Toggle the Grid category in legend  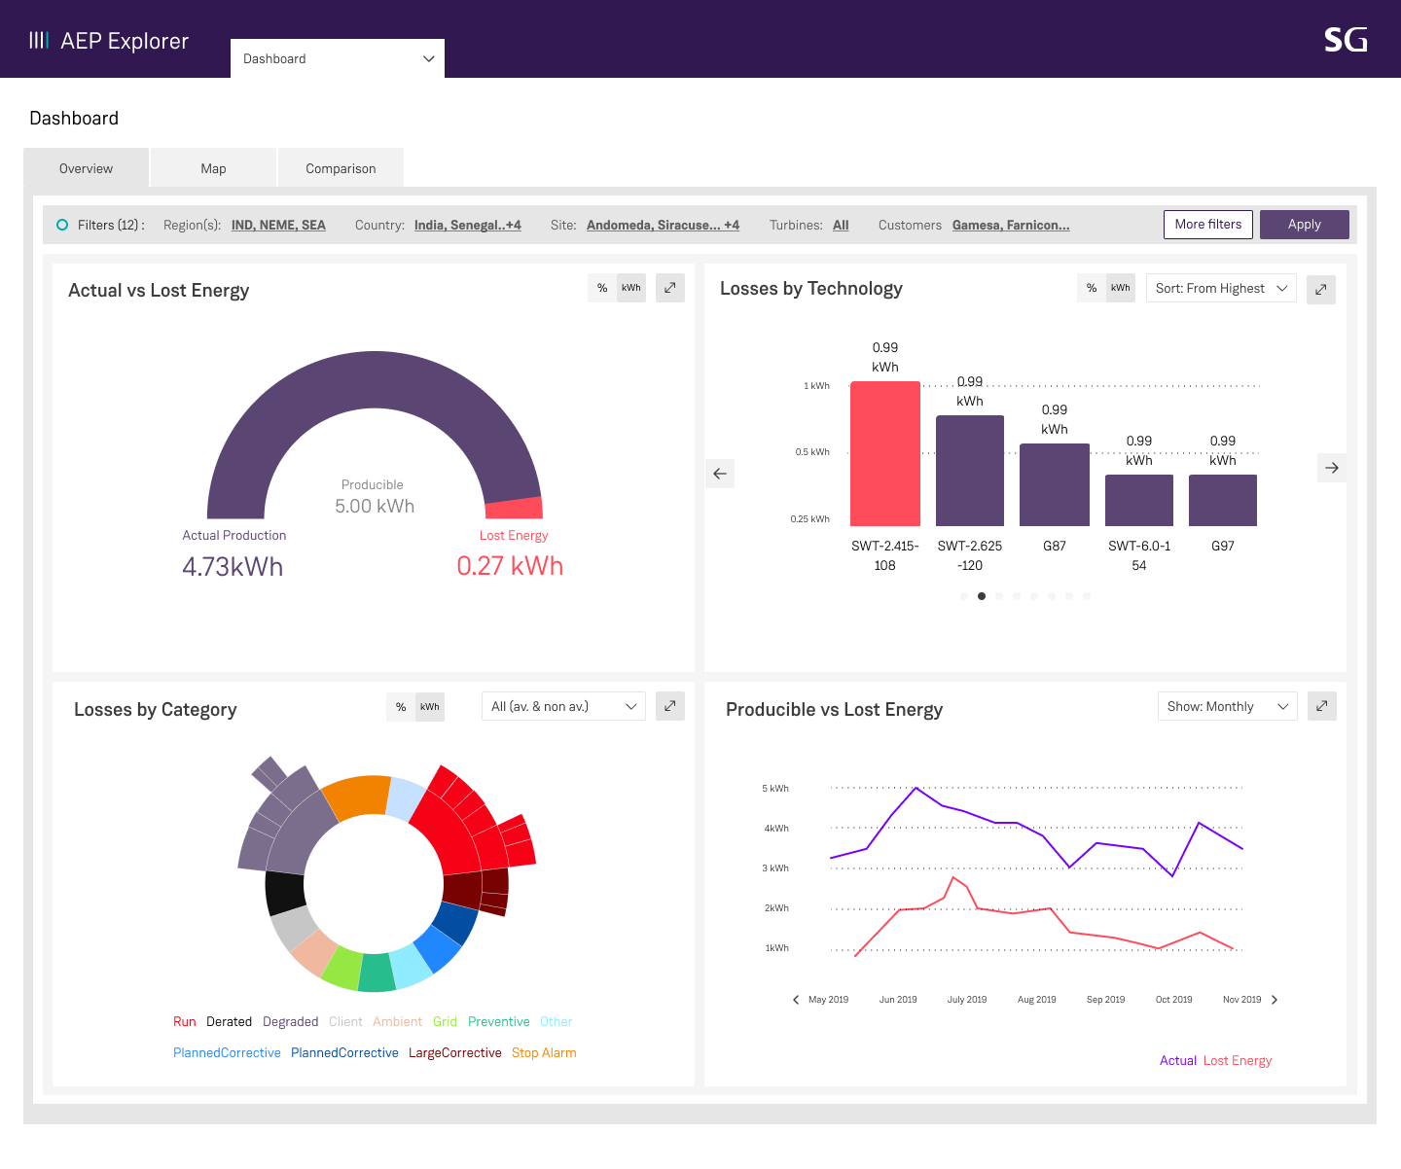[446, 1022]
